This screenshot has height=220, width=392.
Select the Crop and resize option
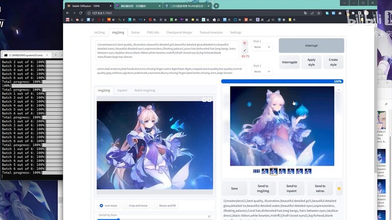point(136,205)
